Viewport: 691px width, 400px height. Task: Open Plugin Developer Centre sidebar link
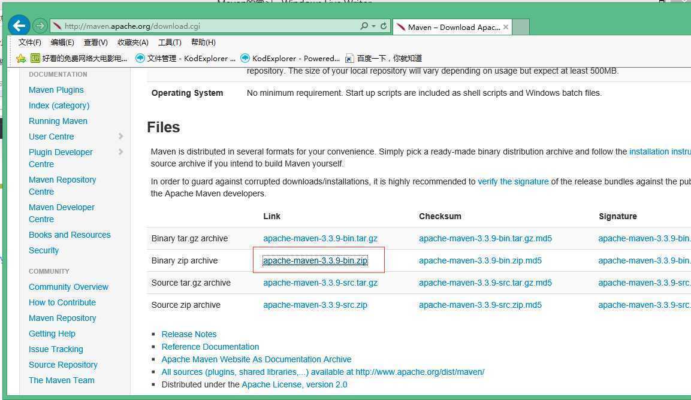61,157
